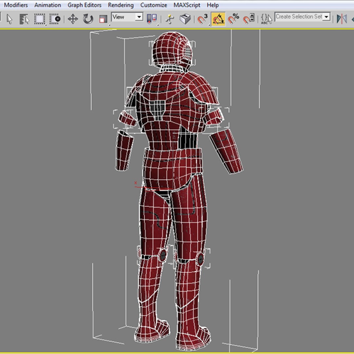Screen dimensions: 354x354
Task: Click the Mirror tool icon
Action: point(342,19)
